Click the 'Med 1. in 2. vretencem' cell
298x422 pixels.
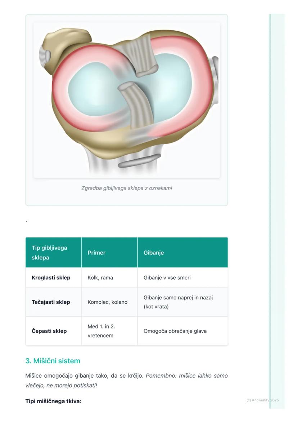tap(101, 331)
